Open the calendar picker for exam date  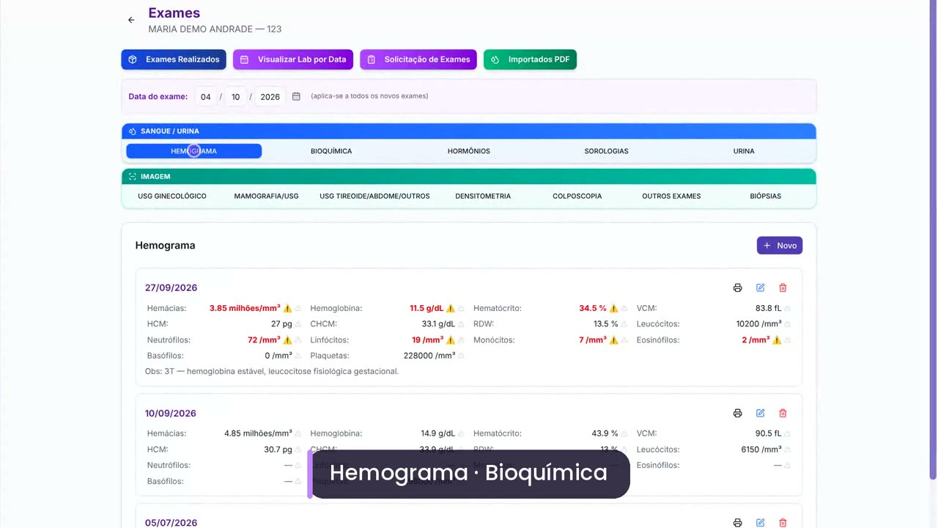296,96
